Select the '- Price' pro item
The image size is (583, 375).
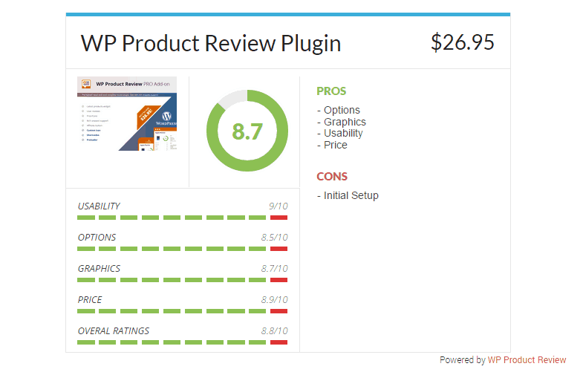coord(332,145)
